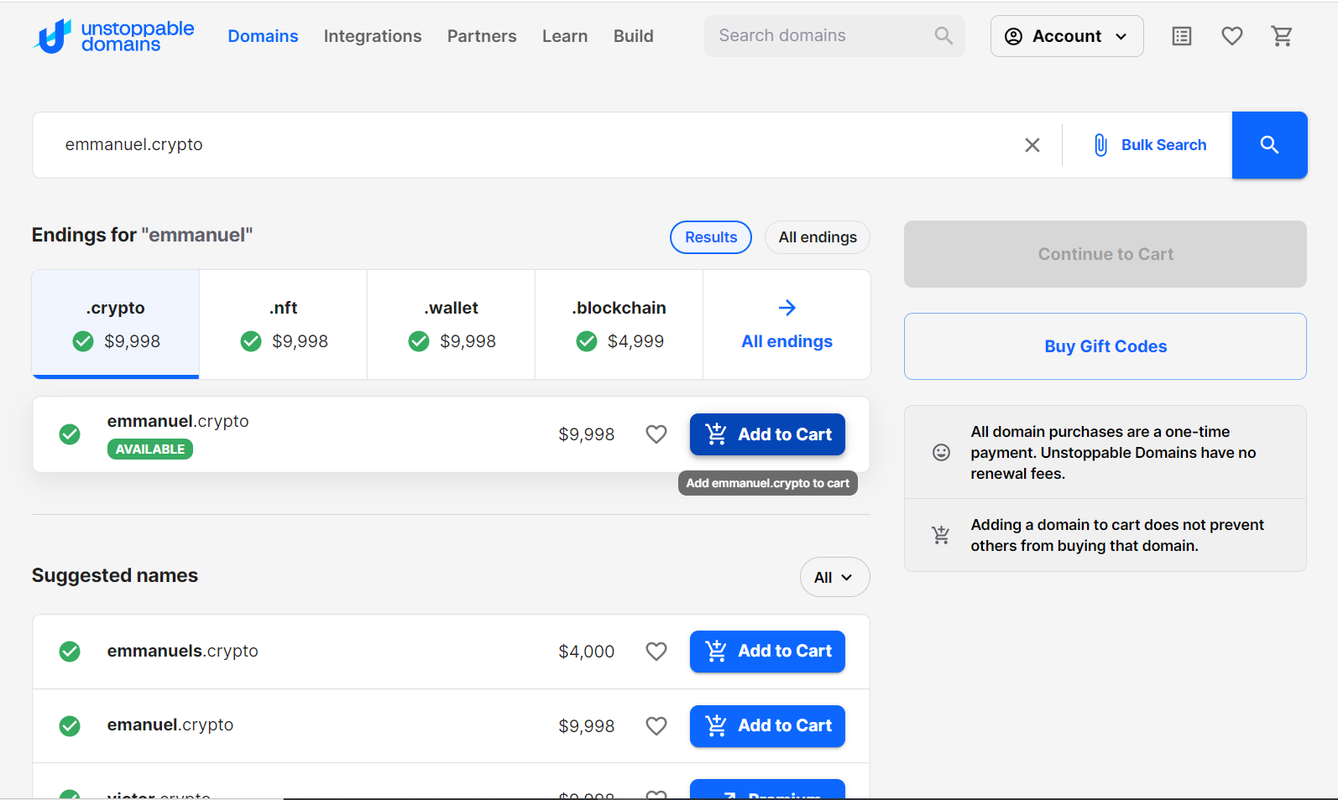The height and width of the screenshot is (800, 1338).
Task: Click the Buy Gift Codes button
Action: 1105,346
